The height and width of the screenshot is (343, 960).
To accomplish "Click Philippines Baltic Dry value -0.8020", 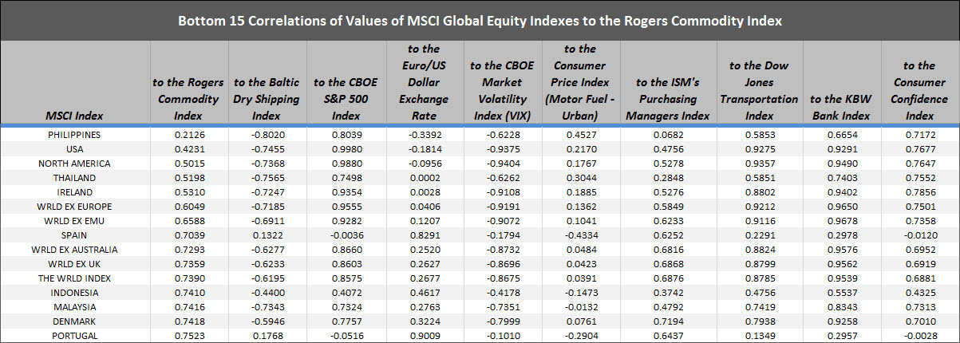I will click(x=267, y=135).
